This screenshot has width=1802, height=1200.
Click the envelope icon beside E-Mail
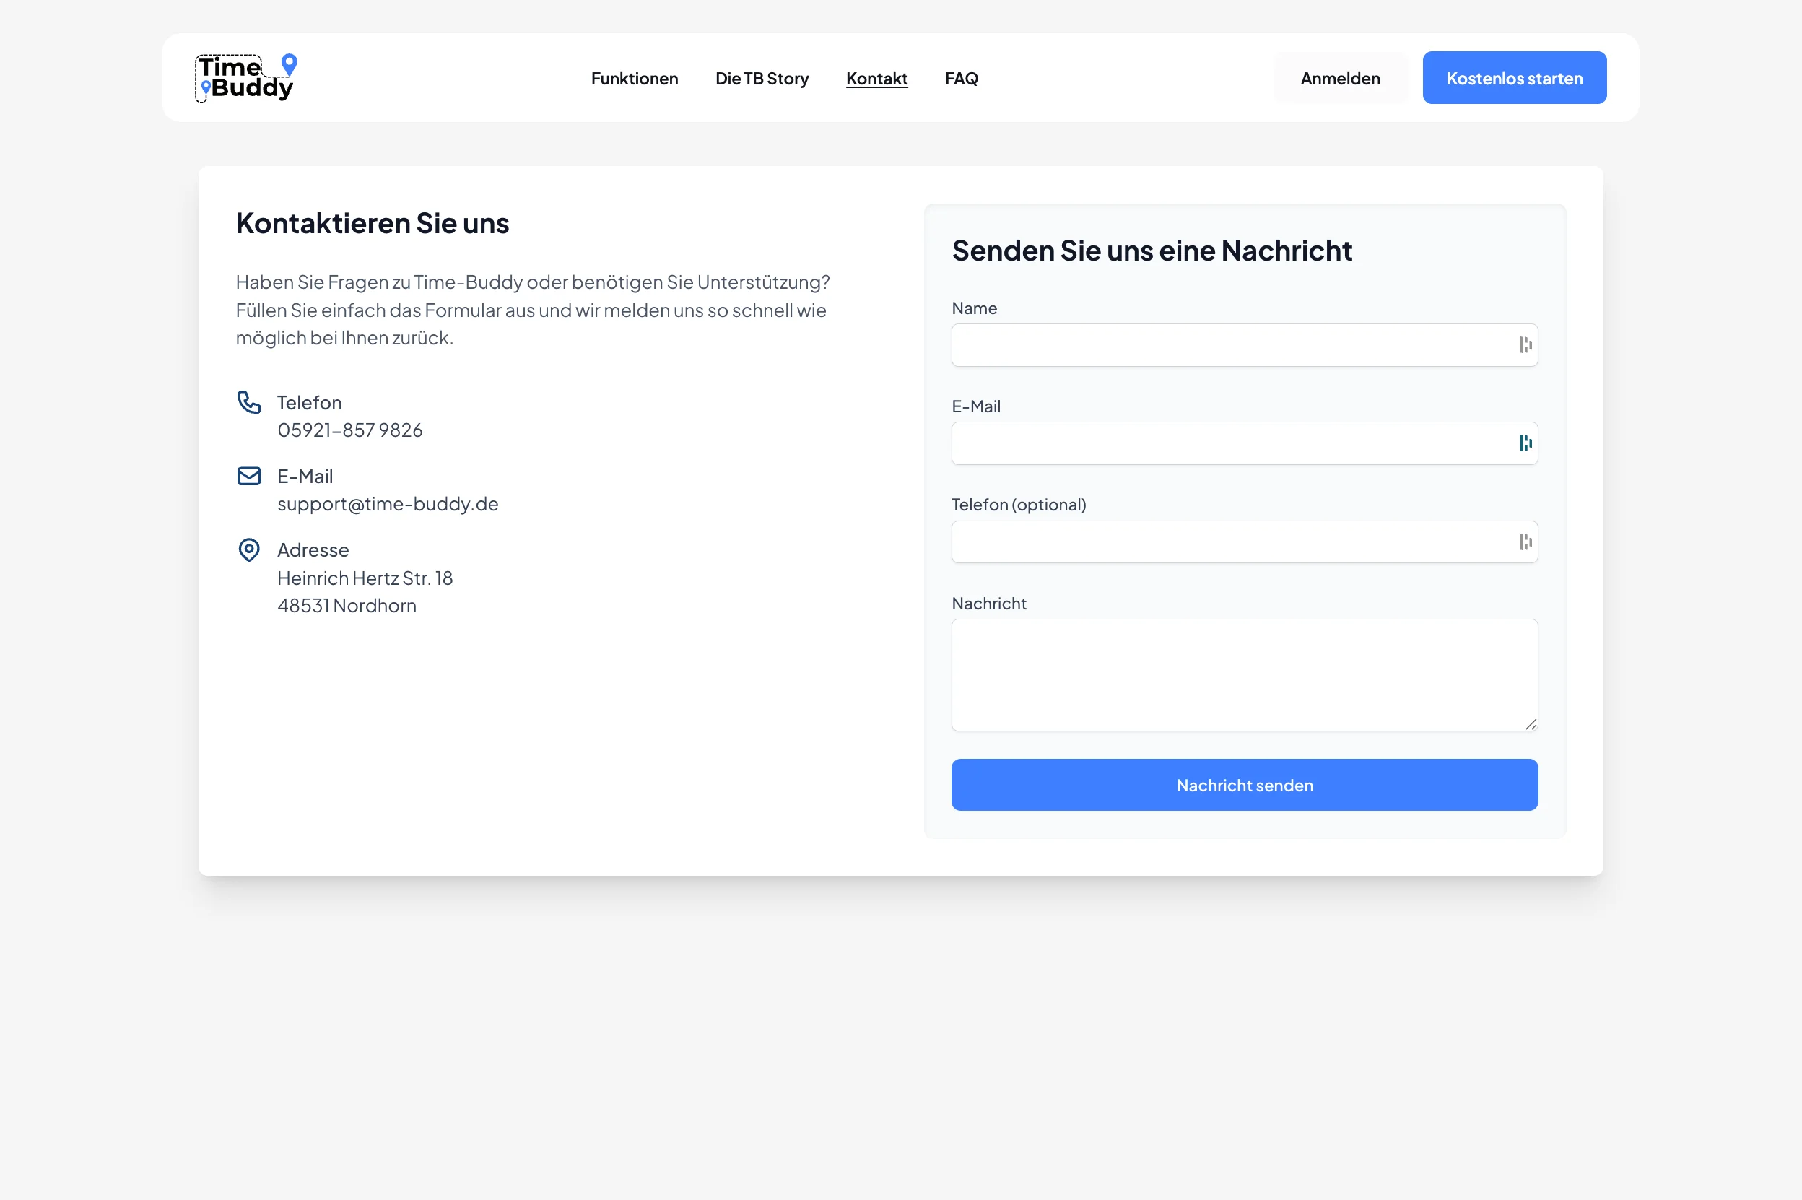coord(248,476)
